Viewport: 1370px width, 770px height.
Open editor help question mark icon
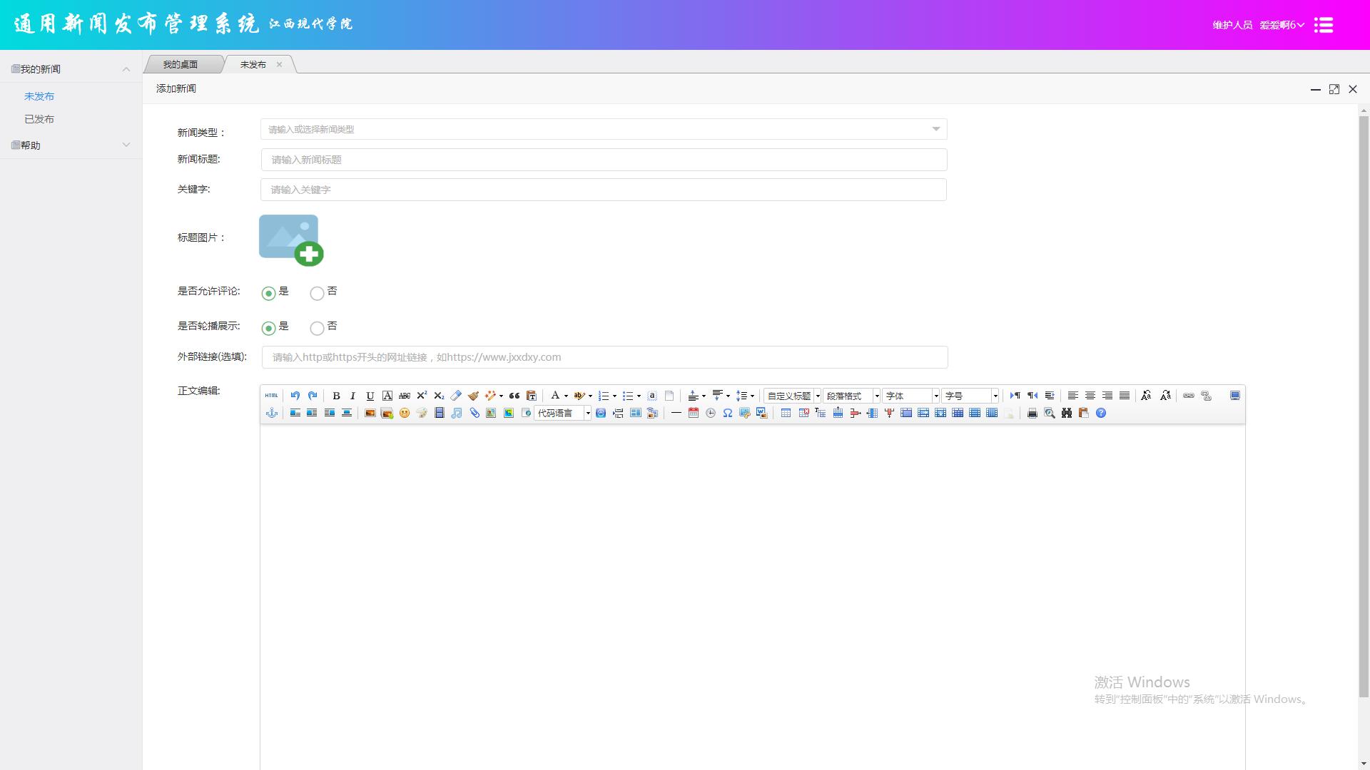click(1101, 413)
